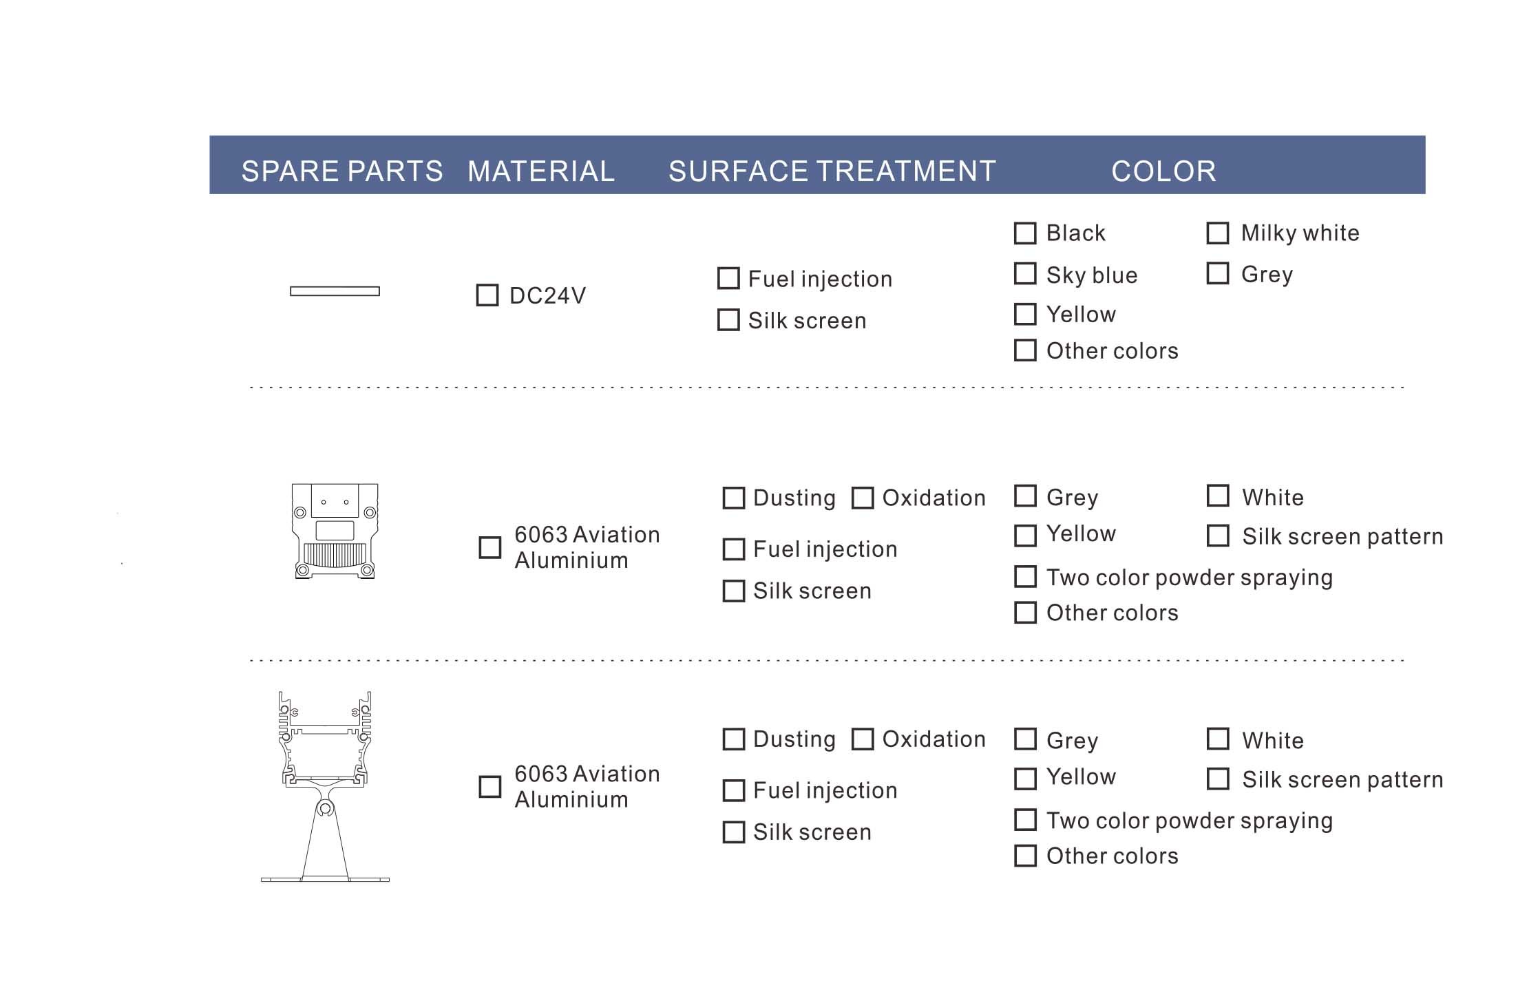Check Silk screen for the DC24V part
This screenshot has width=1518, height=1003.
click(728, 320)
